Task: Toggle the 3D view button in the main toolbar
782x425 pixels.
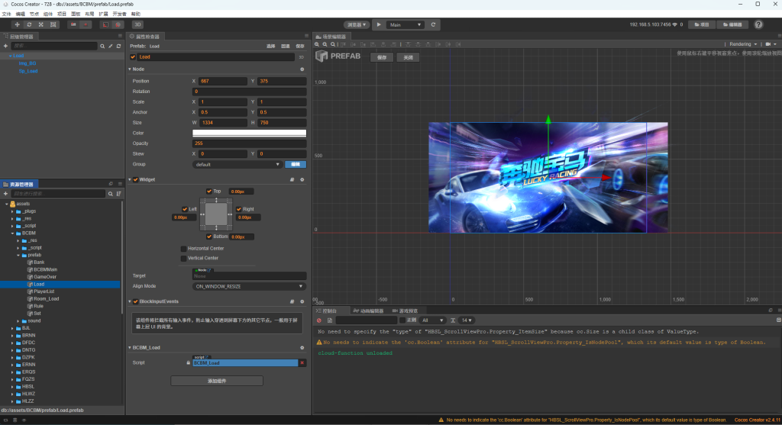Action: tap(137, 24)
